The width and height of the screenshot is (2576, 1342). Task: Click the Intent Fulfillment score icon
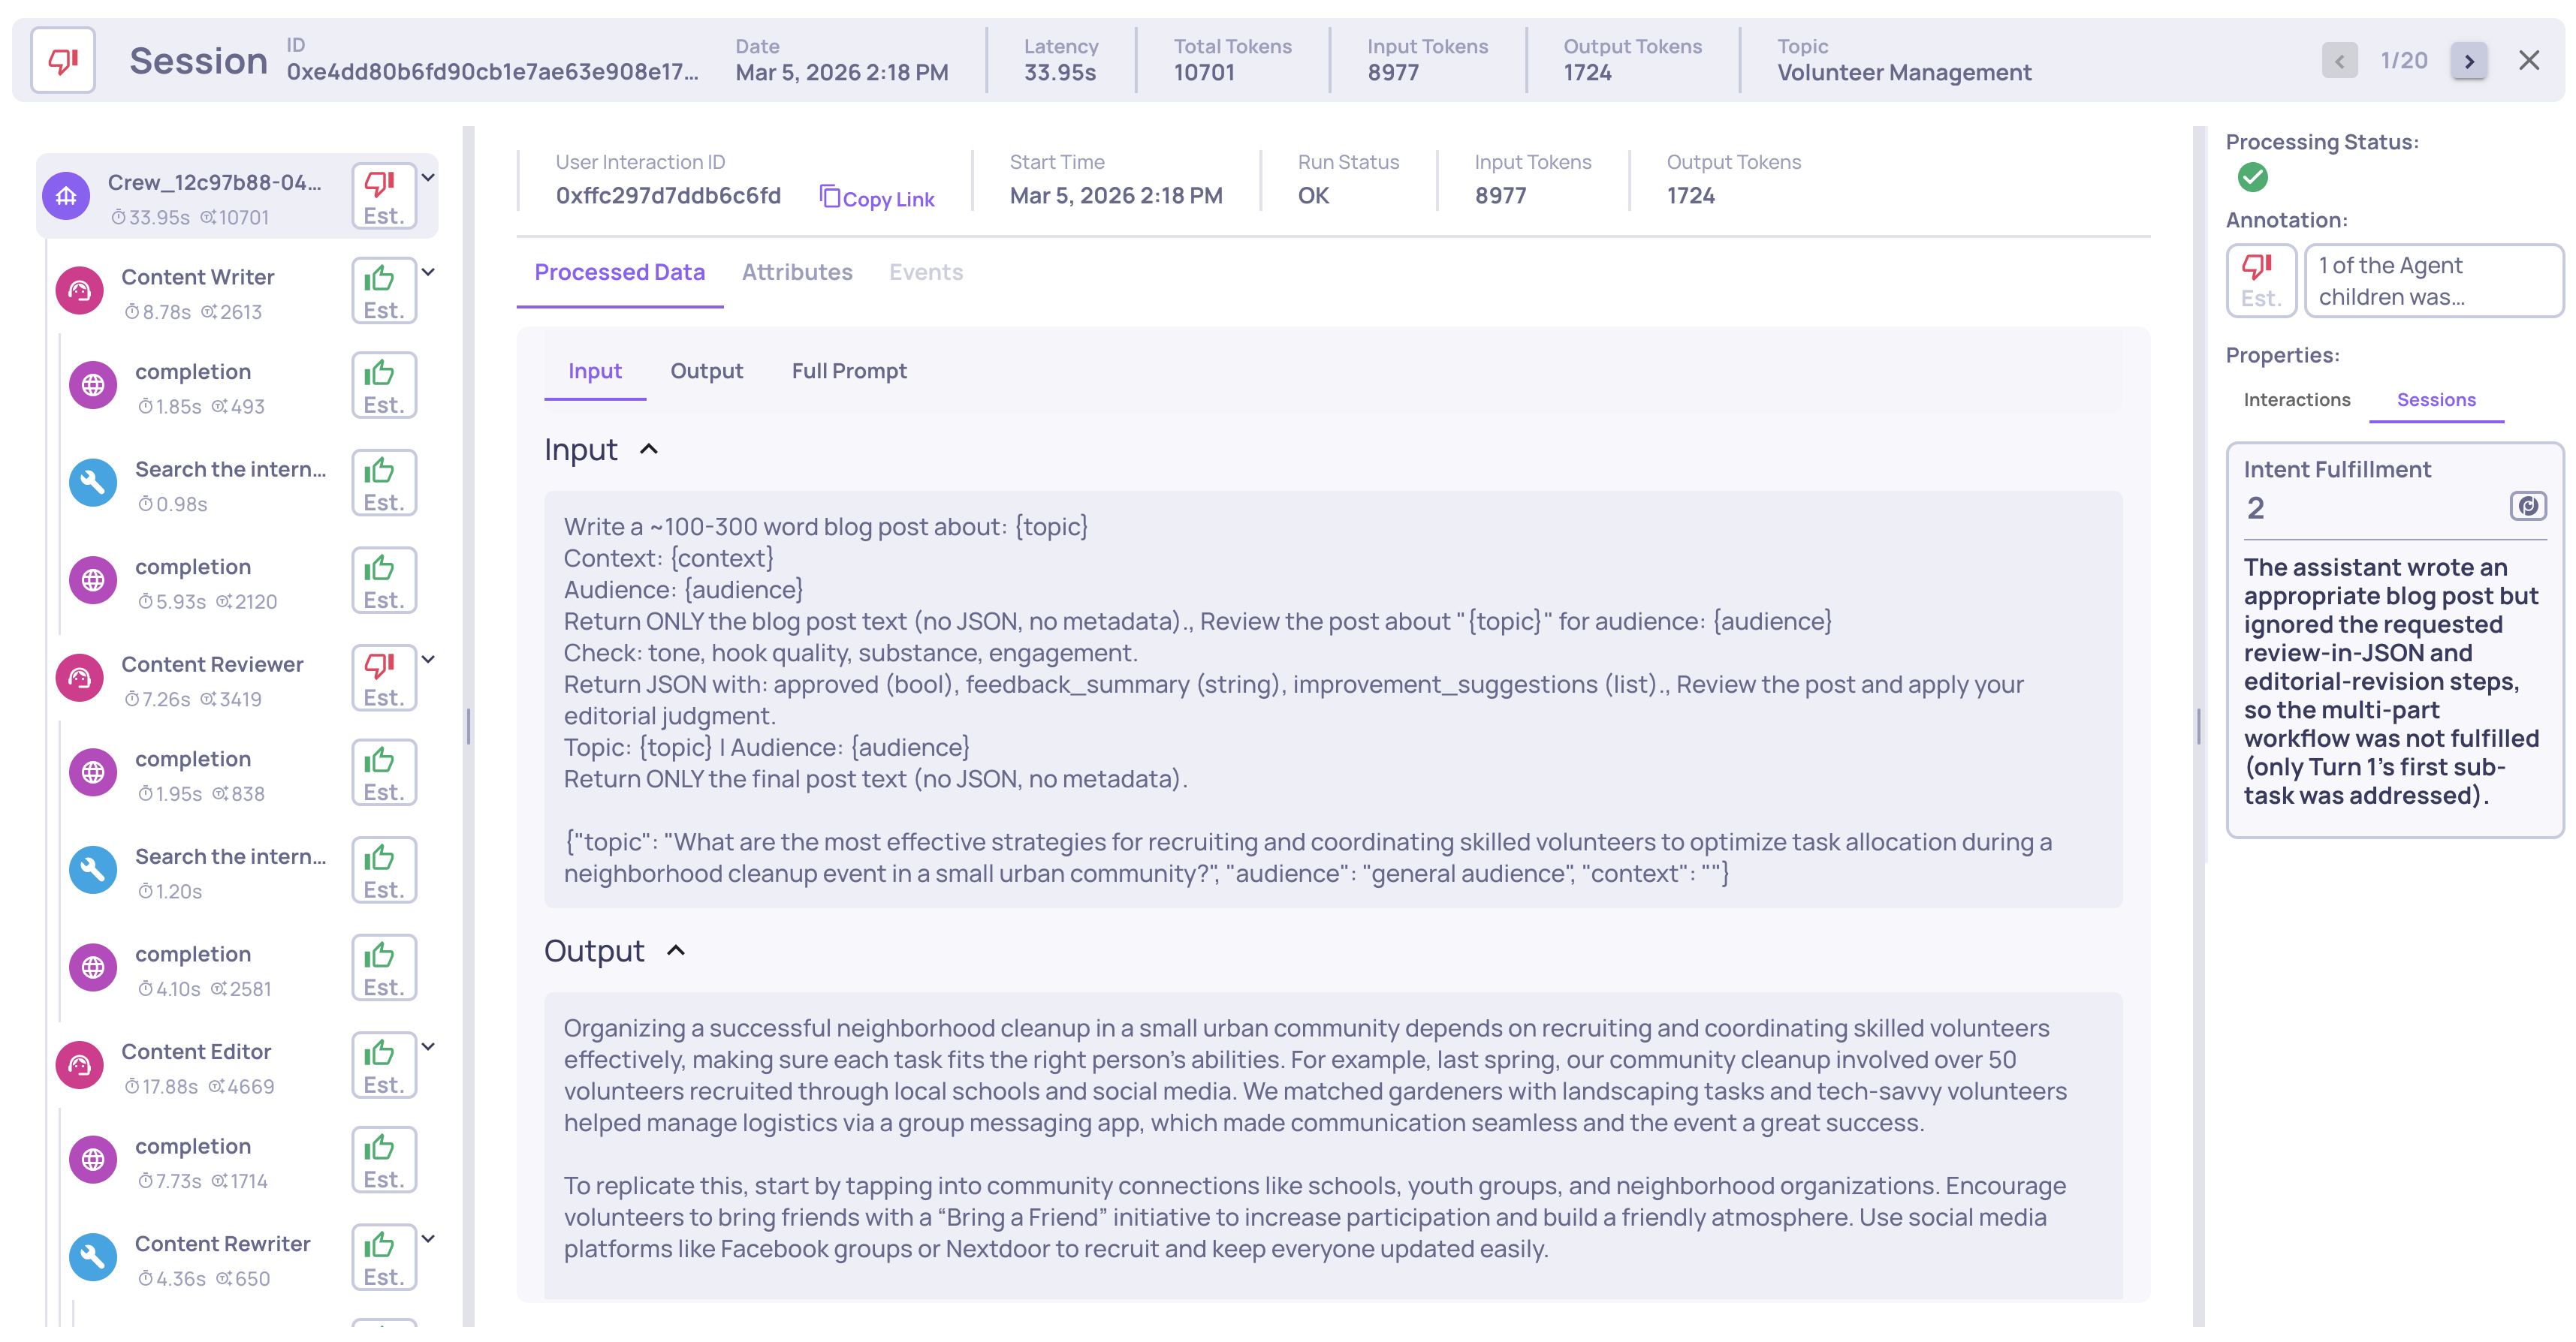pos(2527,507)
